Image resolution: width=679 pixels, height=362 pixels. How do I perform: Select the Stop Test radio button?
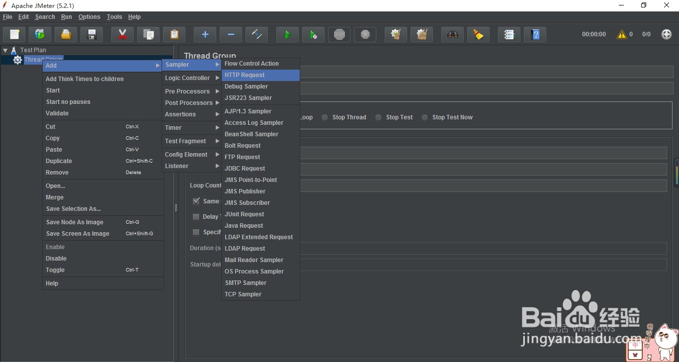(378, 117)
